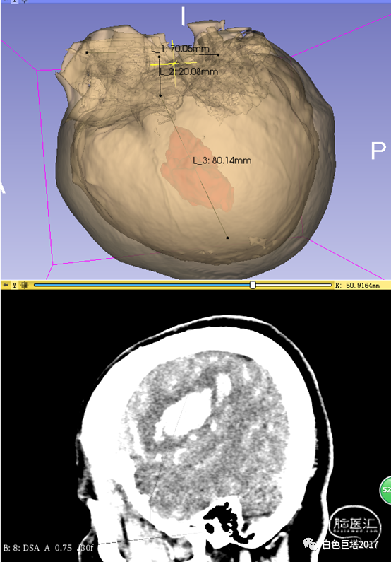Click the 脑医汇 circular logo
Screen dimensions: 391x562
point(354,526)
